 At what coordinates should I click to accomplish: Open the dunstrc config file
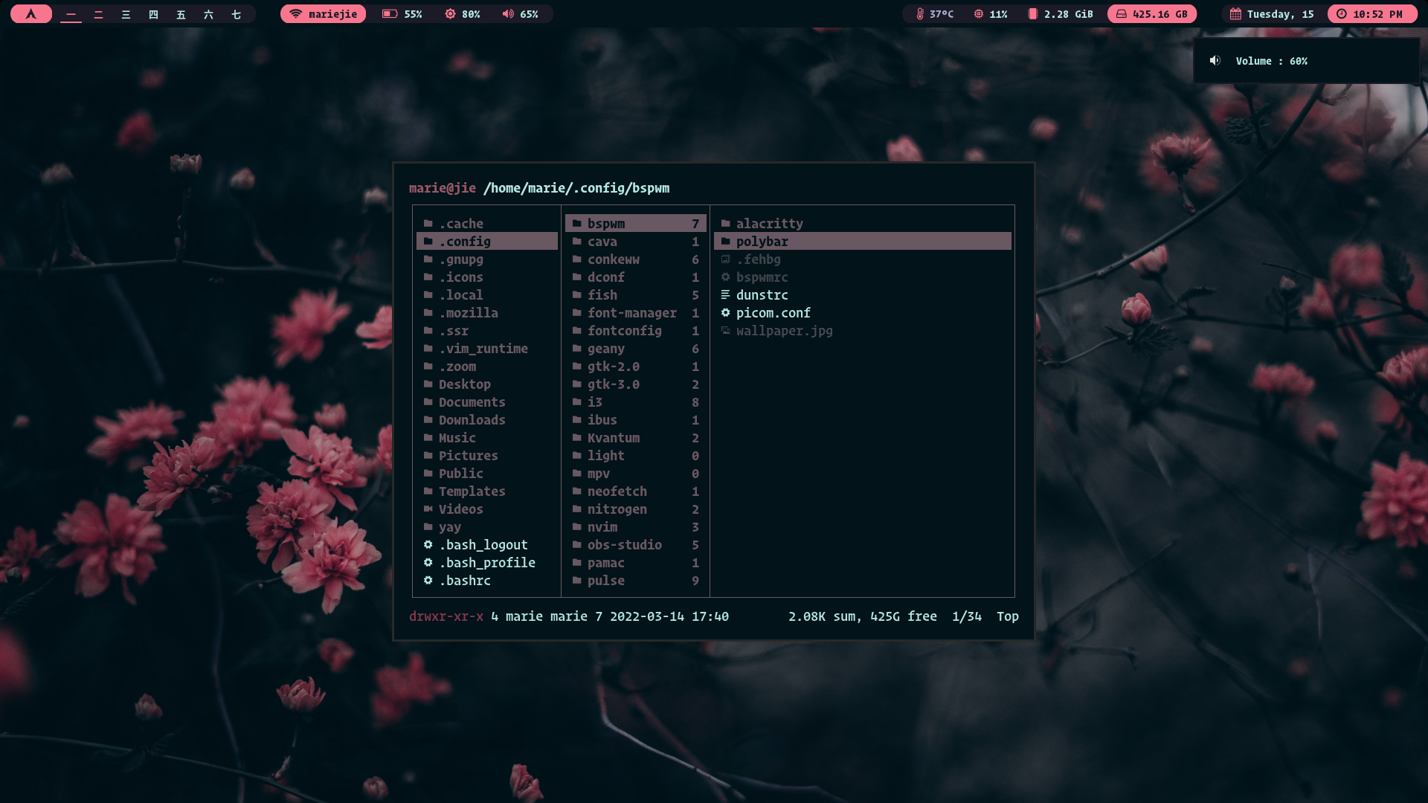[762, 294]
